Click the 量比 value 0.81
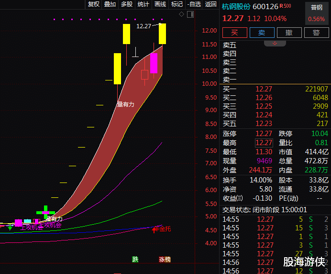 [321, 143]
